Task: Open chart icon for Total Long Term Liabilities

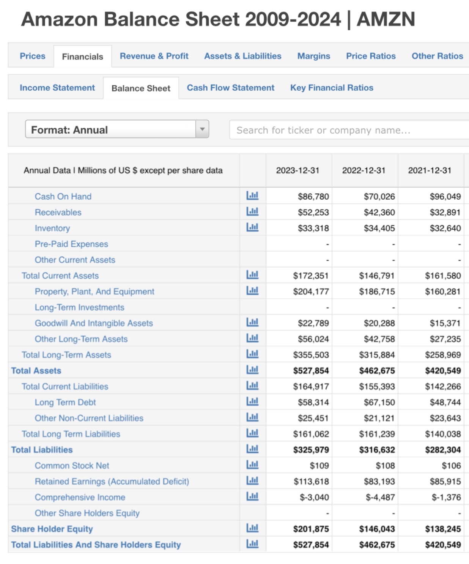Action: tap(252, 433)
